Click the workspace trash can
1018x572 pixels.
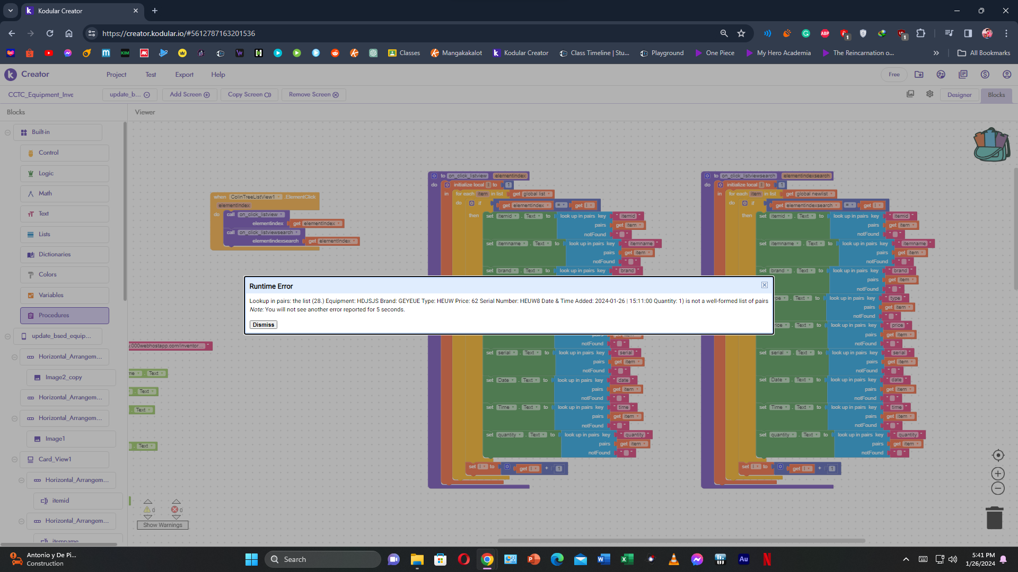click(x=994, y=517)
